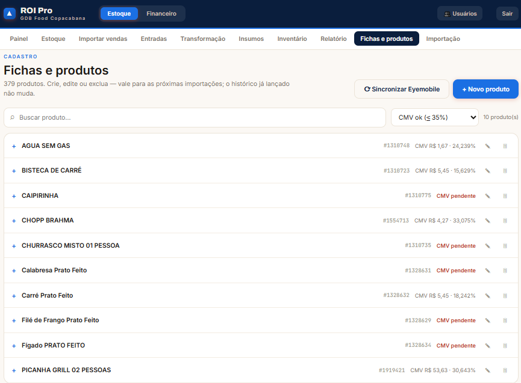Viewport: 521px width, 383px height.
Task: Expand the CHOPP BRAHMA row
Action: point(14,221)
